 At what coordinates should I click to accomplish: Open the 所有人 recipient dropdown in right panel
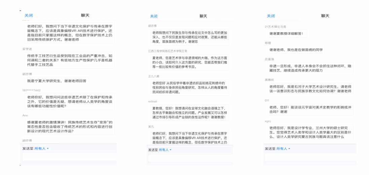pos(283,149)
